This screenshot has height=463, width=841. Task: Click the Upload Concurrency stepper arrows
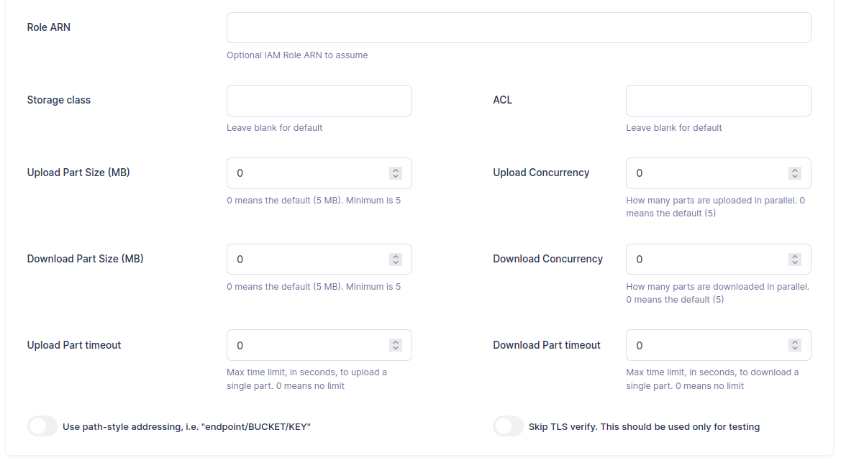click(795, 173)
